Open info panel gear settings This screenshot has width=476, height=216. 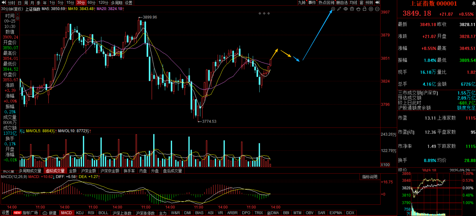click(18, 18)
